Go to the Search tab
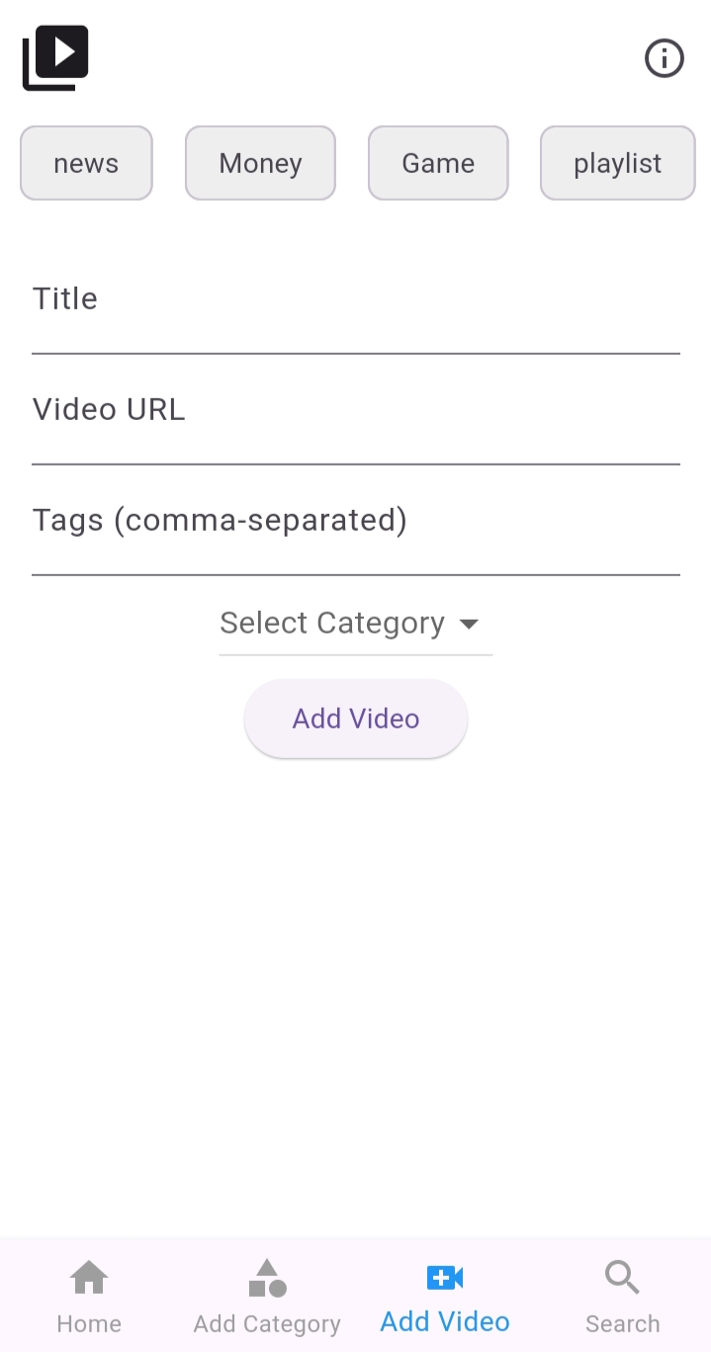Screen dimensions: 711x1352 pyautogui.click(x=621, y=1295)
